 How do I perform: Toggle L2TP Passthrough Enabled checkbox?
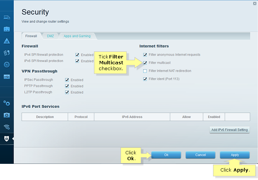pos(67,92)
